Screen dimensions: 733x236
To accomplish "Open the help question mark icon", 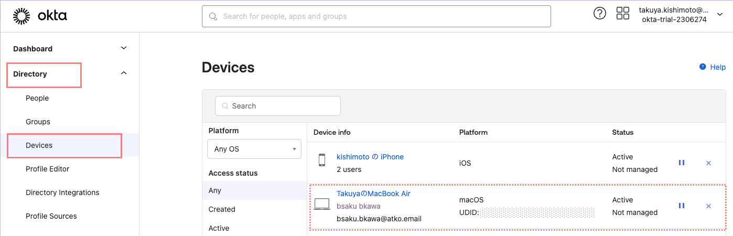I will point(599,14).
